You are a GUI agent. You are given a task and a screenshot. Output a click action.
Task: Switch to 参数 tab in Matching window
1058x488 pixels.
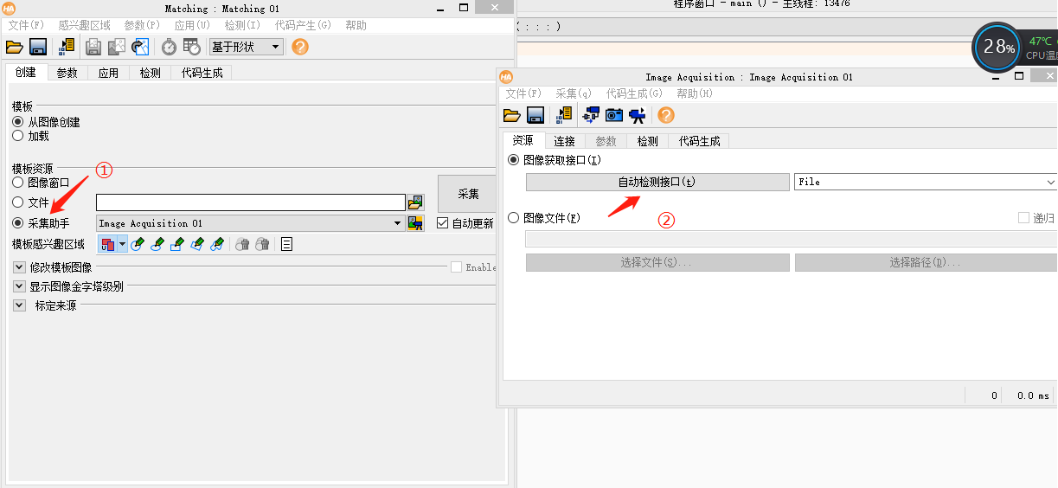[x=67, y=73]
